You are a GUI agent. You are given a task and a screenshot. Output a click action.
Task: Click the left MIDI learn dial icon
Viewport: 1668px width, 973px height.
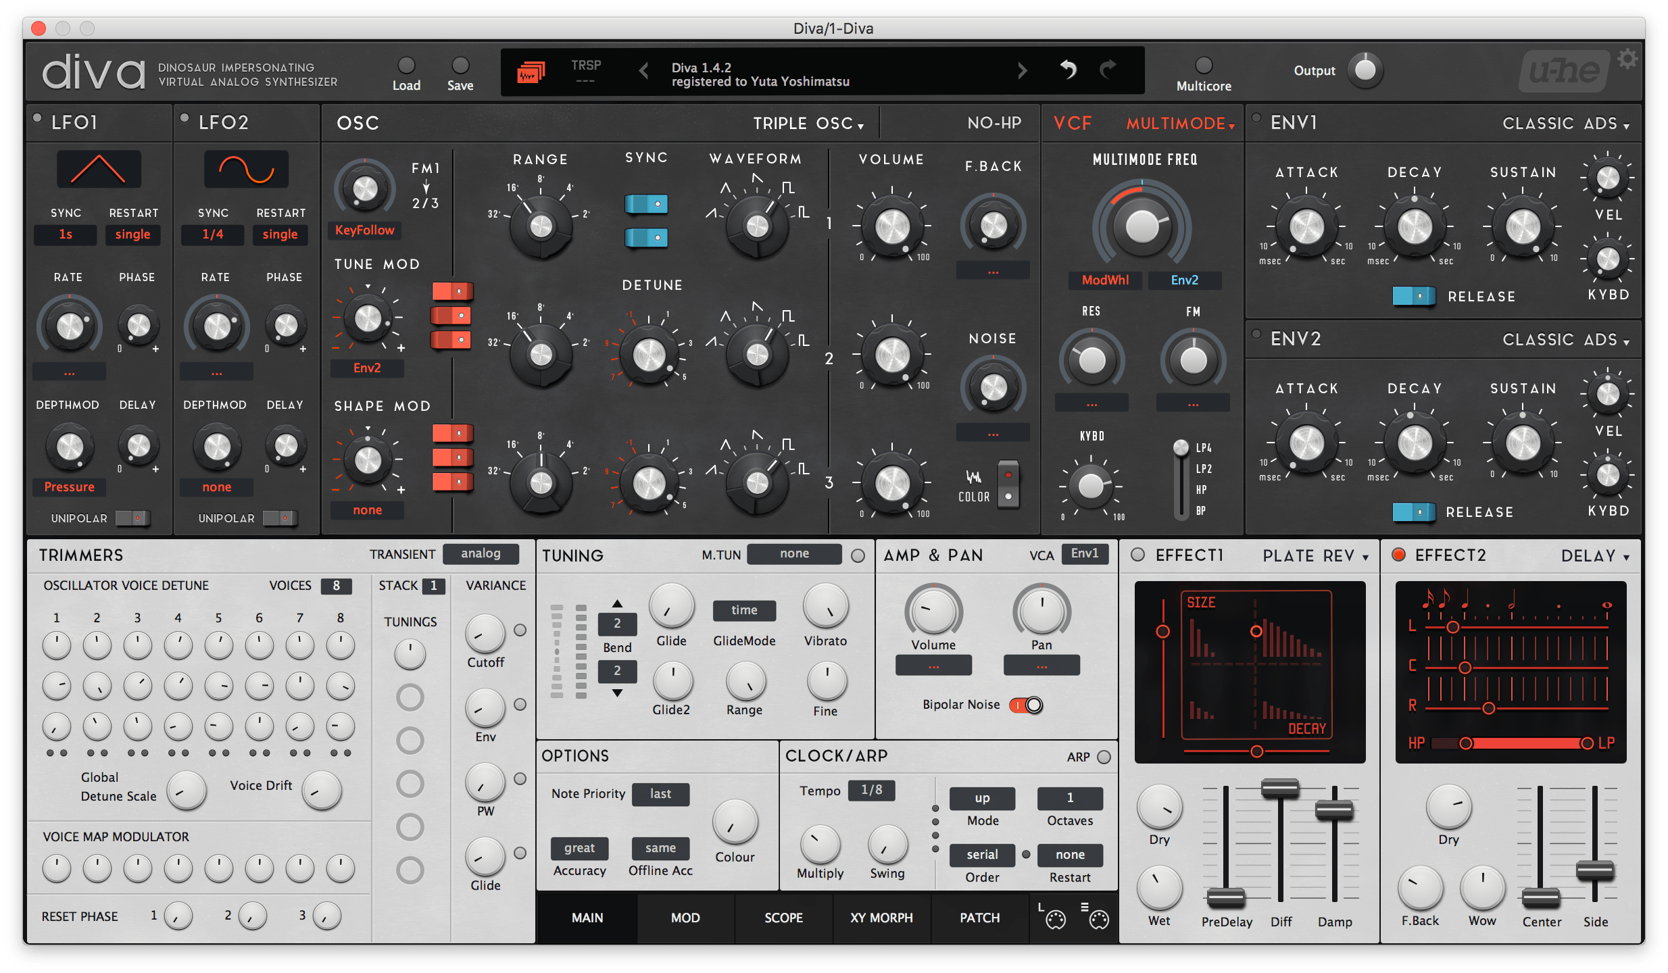tap(1053, 918)
